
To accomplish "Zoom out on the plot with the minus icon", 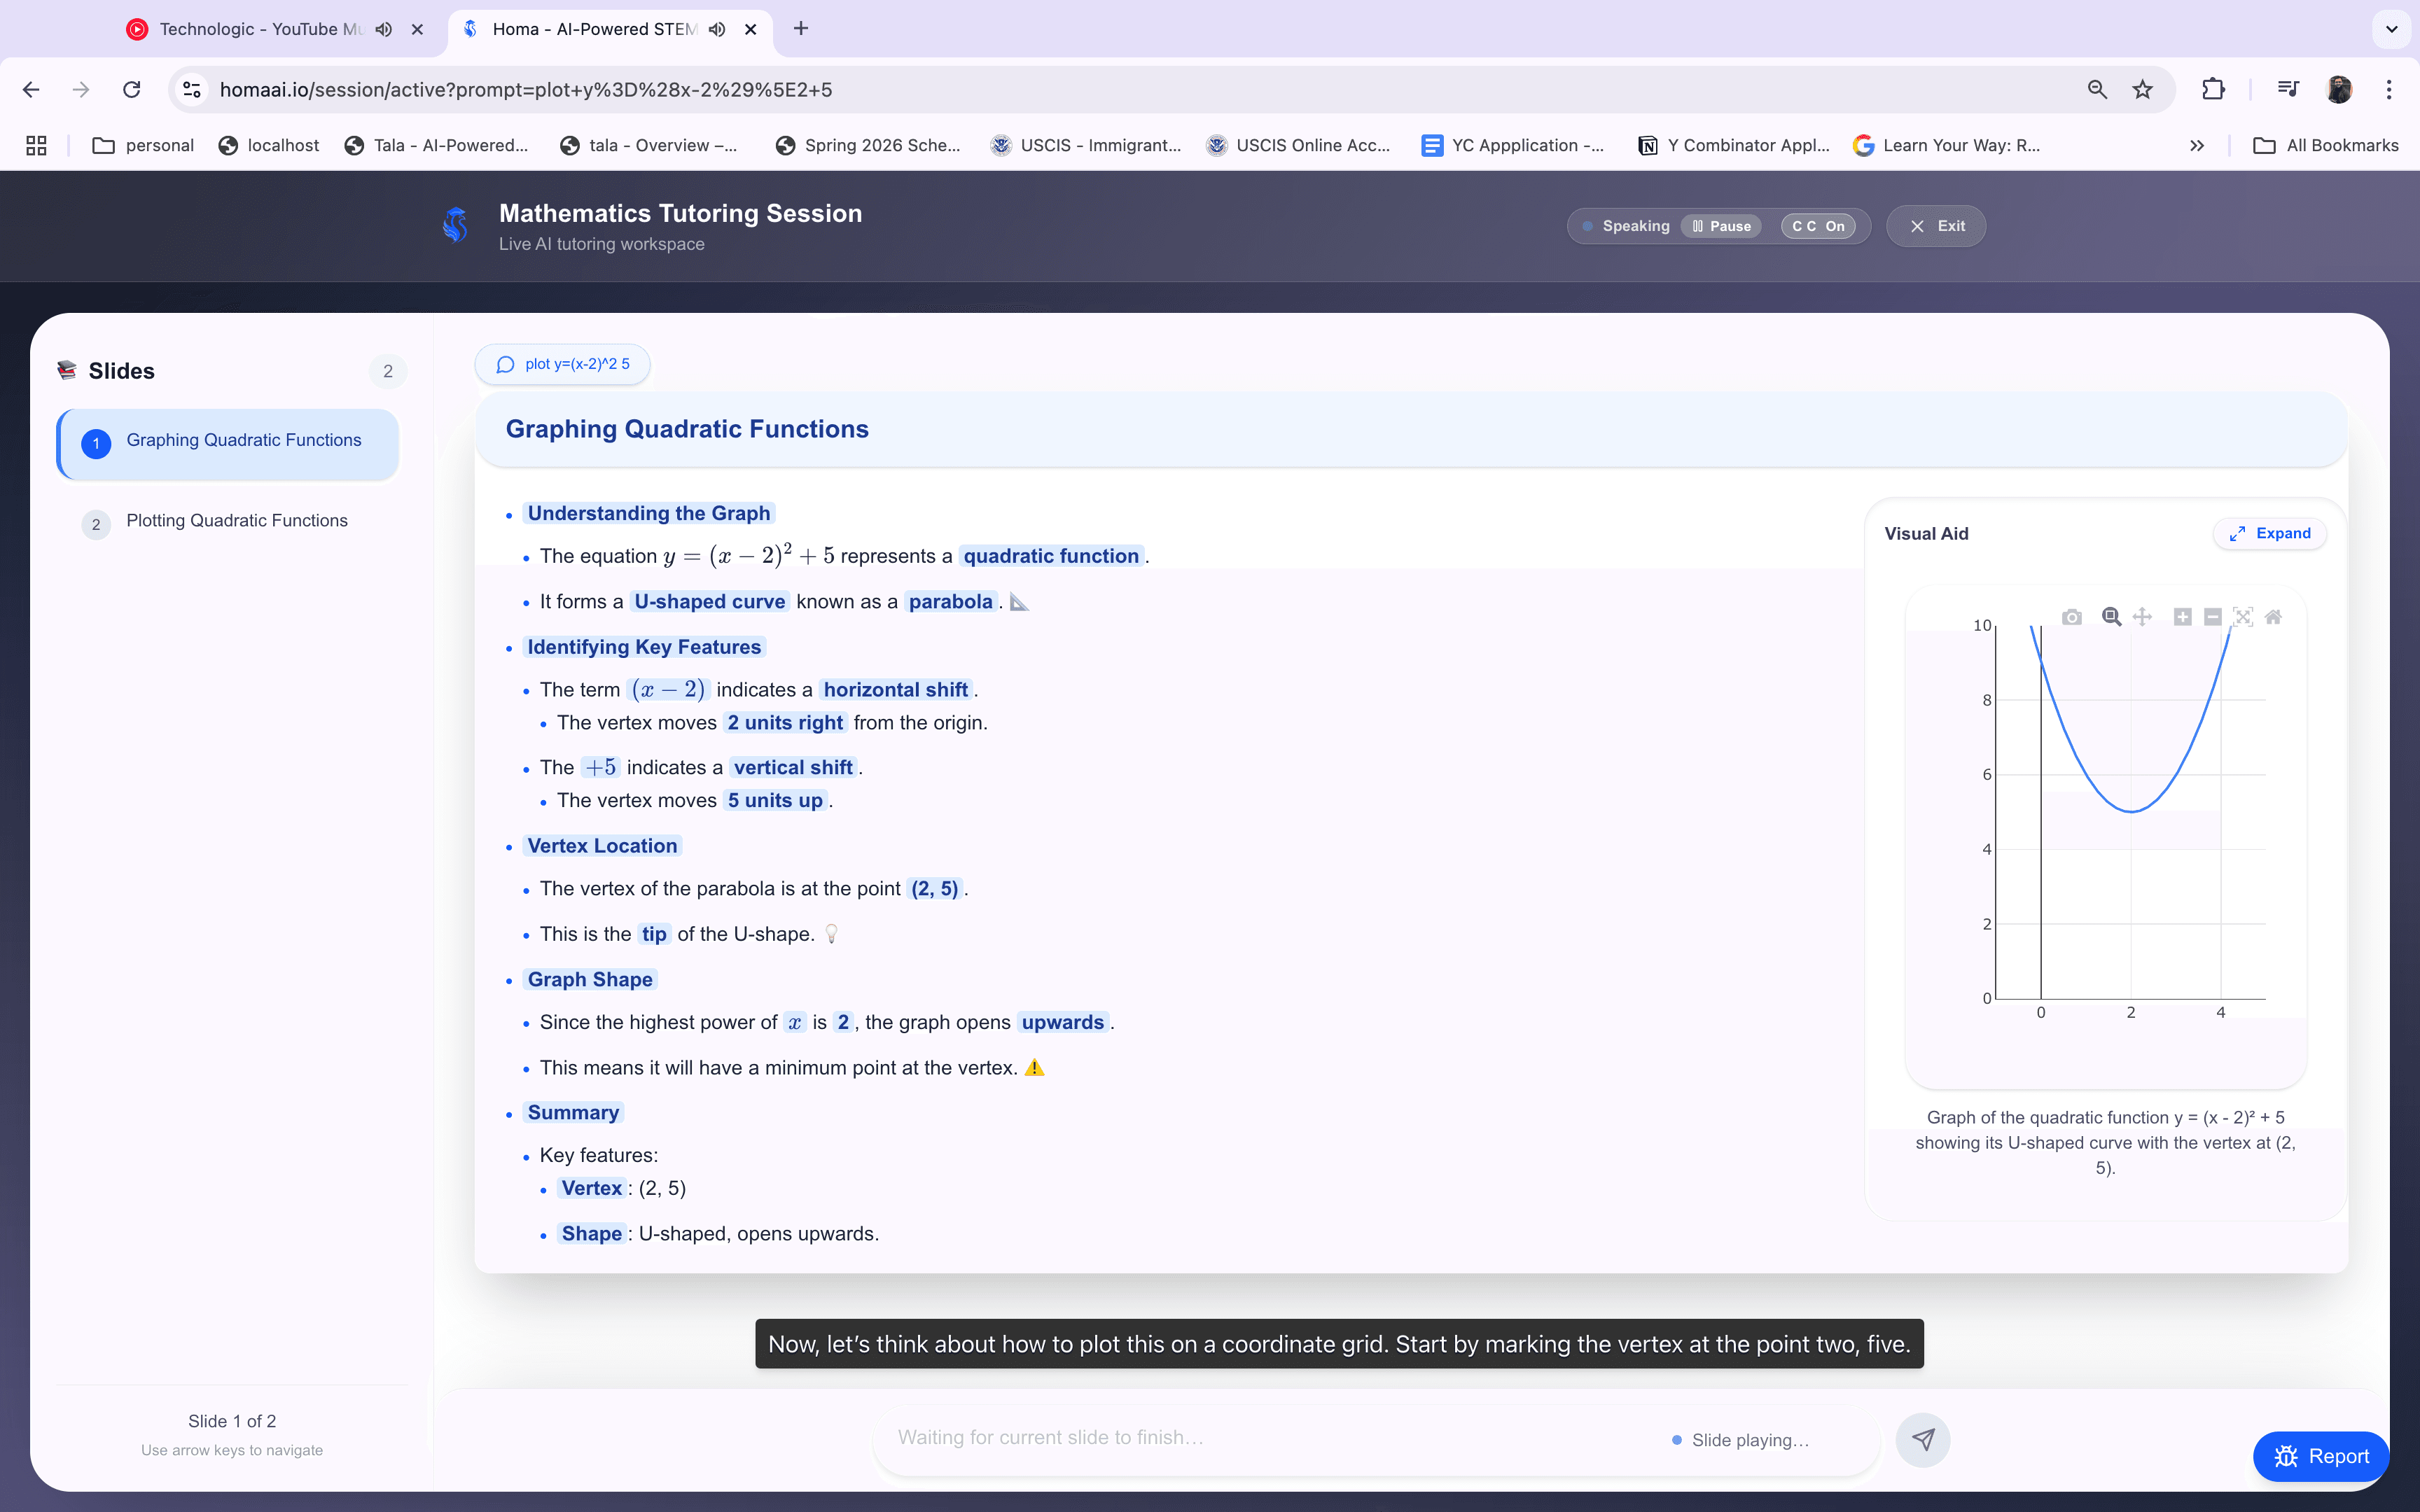I will (2213, 617).
